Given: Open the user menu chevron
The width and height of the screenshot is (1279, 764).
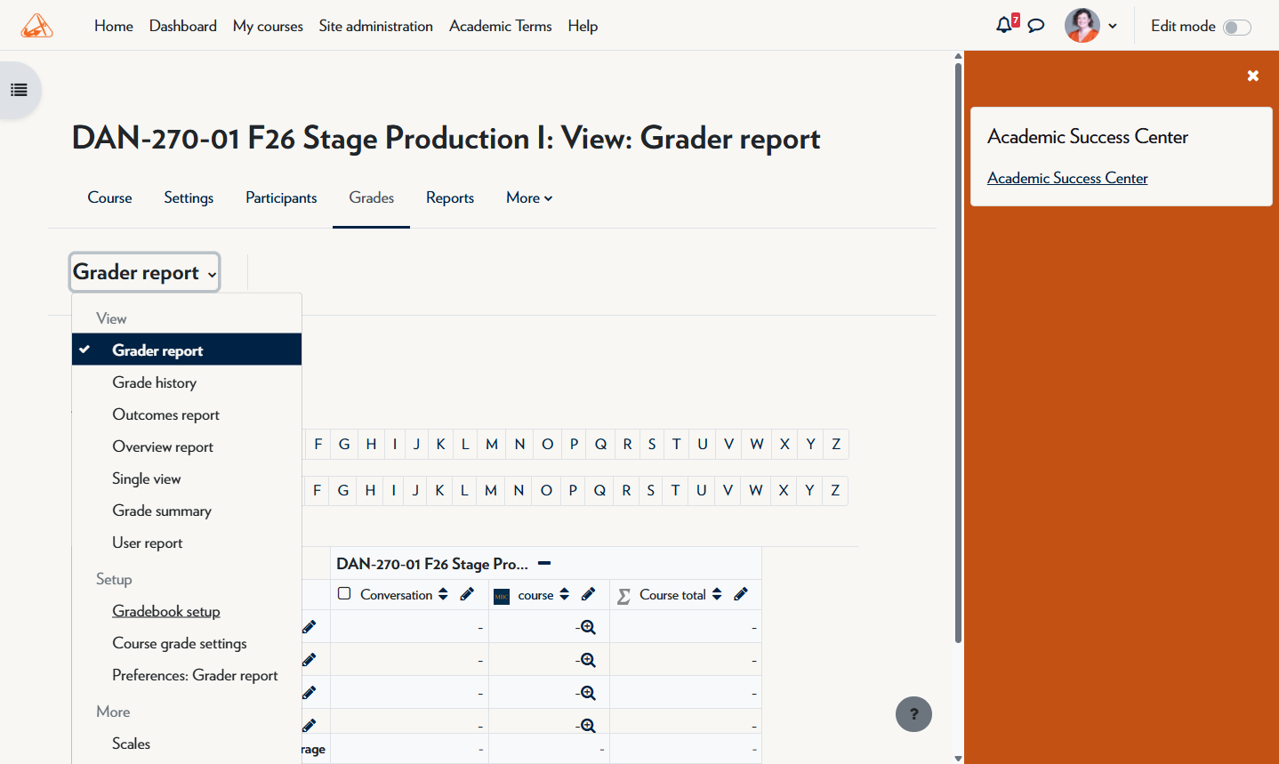Looking at the screenshot, I should (1113, 26).
